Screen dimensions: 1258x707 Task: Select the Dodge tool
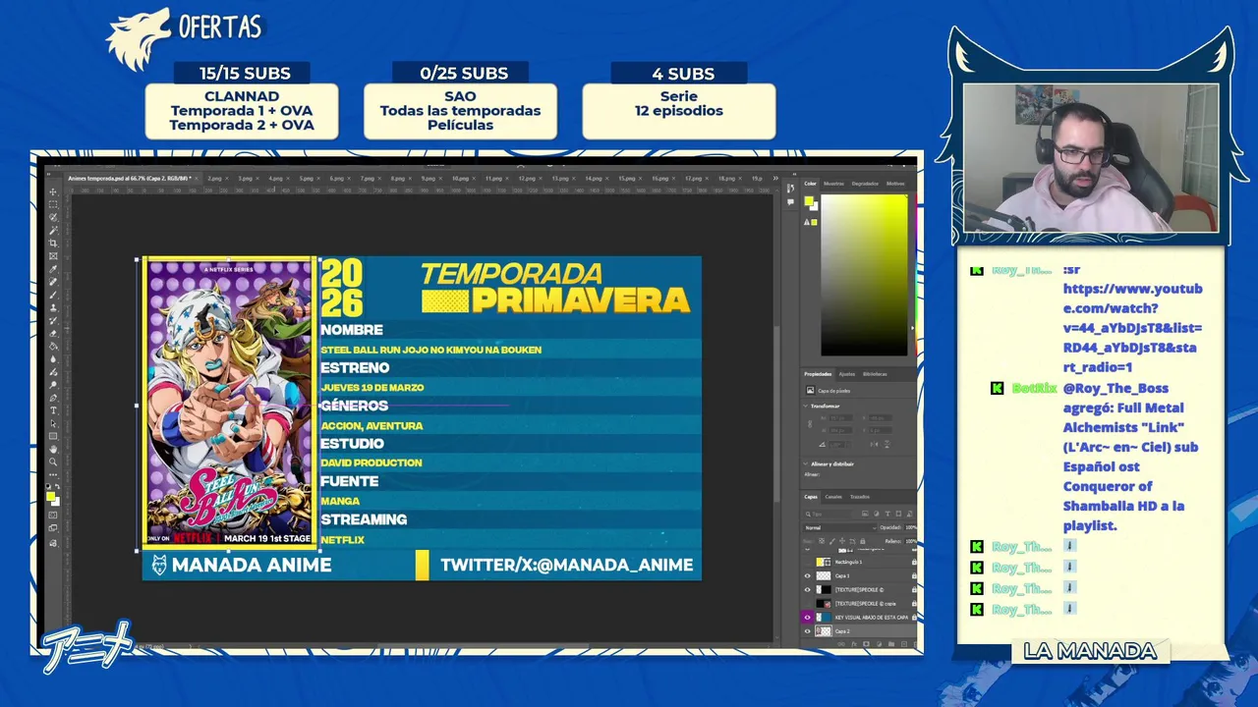pos(52,384)
